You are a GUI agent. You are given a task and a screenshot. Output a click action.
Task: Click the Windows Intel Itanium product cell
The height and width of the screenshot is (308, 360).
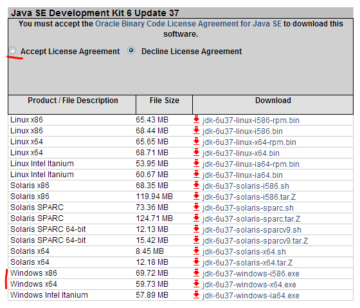pyautogui.click(x=49, y=295)
